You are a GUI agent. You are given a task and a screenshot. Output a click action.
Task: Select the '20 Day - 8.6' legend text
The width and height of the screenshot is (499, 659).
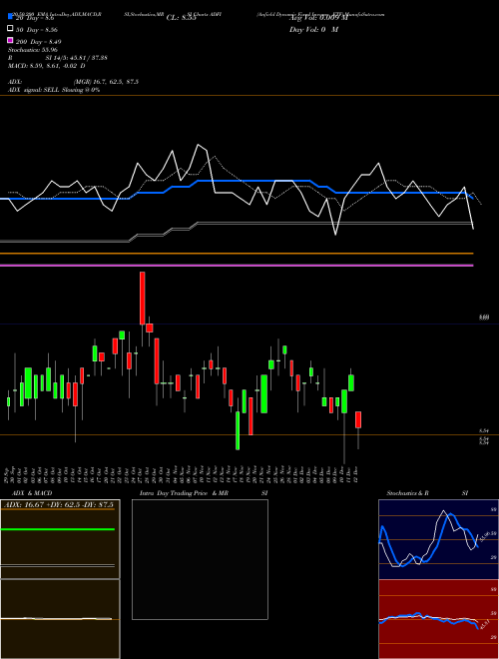[35, 18]
